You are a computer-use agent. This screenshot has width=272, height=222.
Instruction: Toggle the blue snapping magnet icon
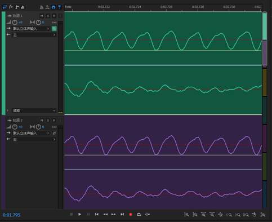(x=53, y=7)
